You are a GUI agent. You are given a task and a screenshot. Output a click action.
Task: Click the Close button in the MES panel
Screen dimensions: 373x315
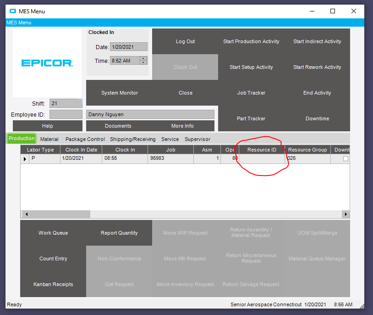point(186,93)
